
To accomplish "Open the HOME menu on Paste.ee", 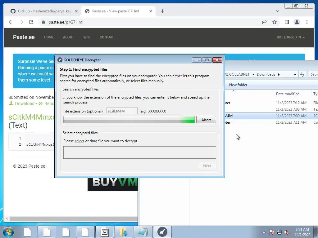I will click(49, 37).
